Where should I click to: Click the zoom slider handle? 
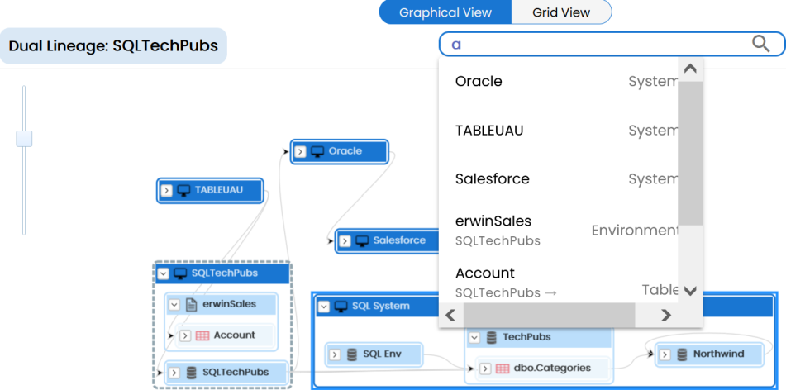click(x=24, y=139)
